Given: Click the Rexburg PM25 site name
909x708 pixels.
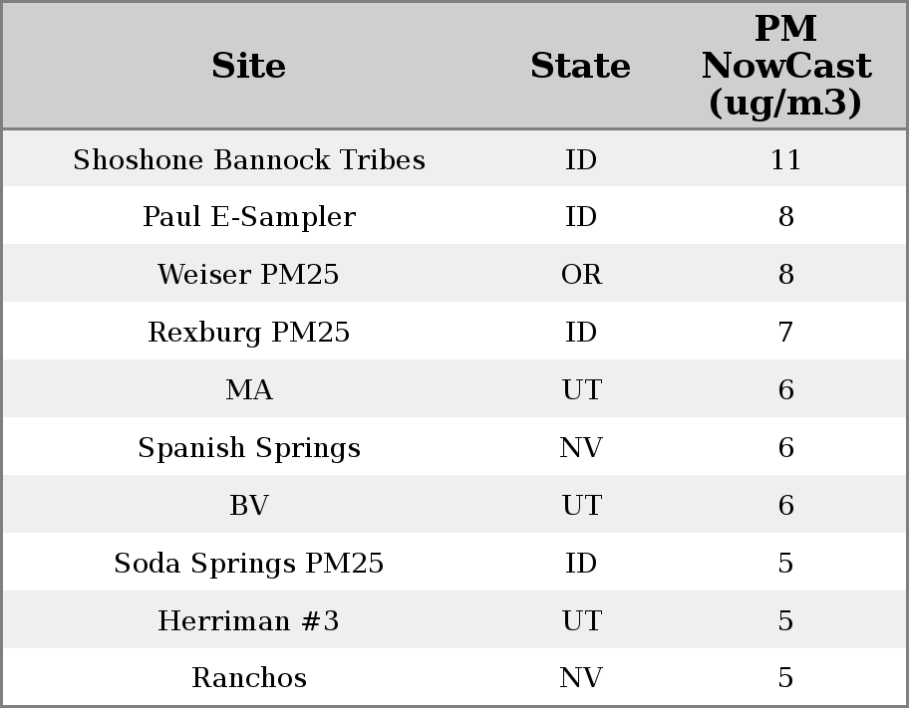Looking at the screenshot, I should click(x=248, y=333).
